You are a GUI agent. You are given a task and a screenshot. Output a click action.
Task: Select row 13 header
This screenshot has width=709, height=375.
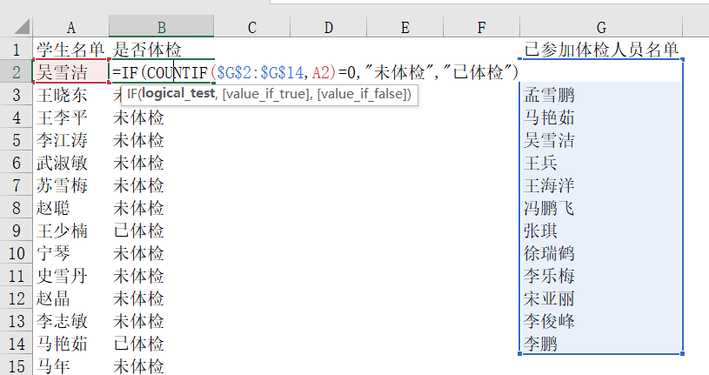(x=17, y=321)
